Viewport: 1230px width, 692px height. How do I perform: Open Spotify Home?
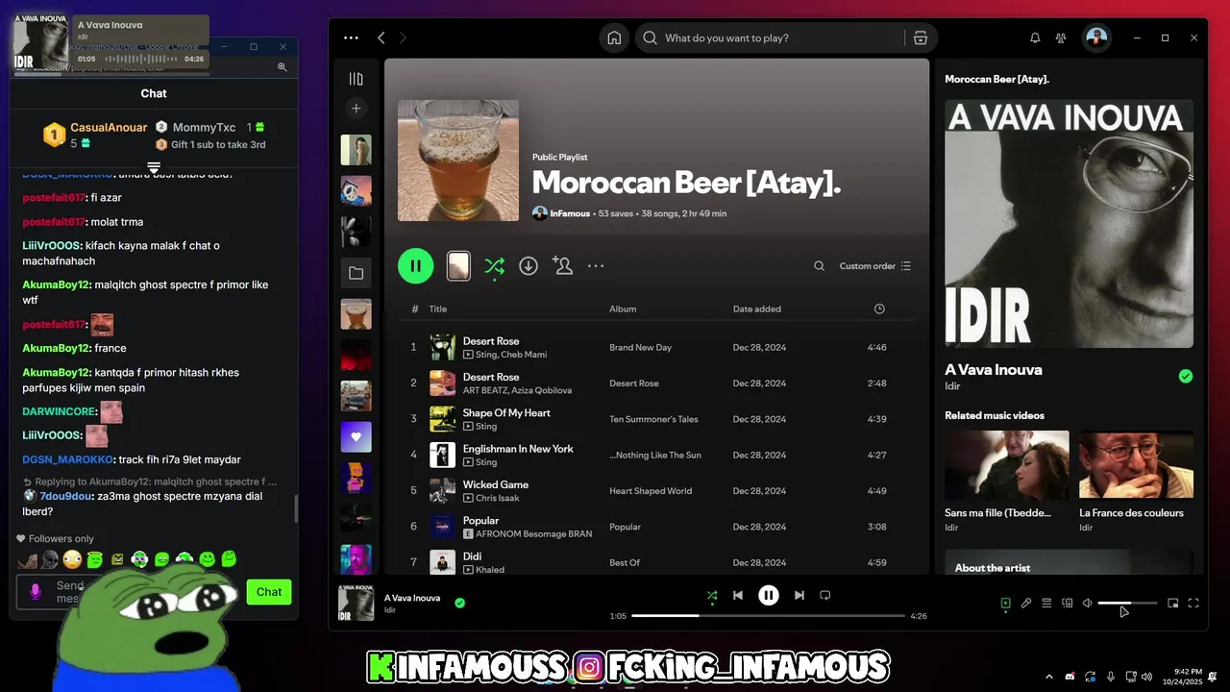pyautogui.click(x=614, y=38)
